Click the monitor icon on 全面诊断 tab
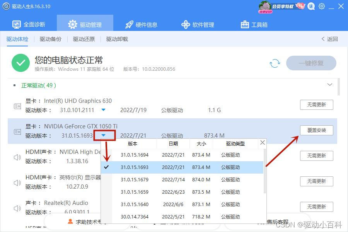The height and width of the screenshot is (232, 348). 16,24
